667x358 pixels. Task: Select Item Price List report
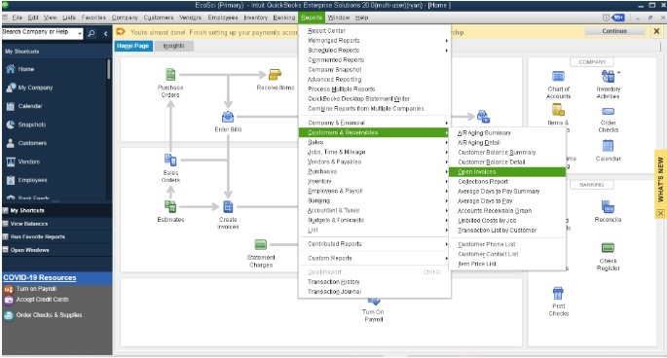(507, 264)
